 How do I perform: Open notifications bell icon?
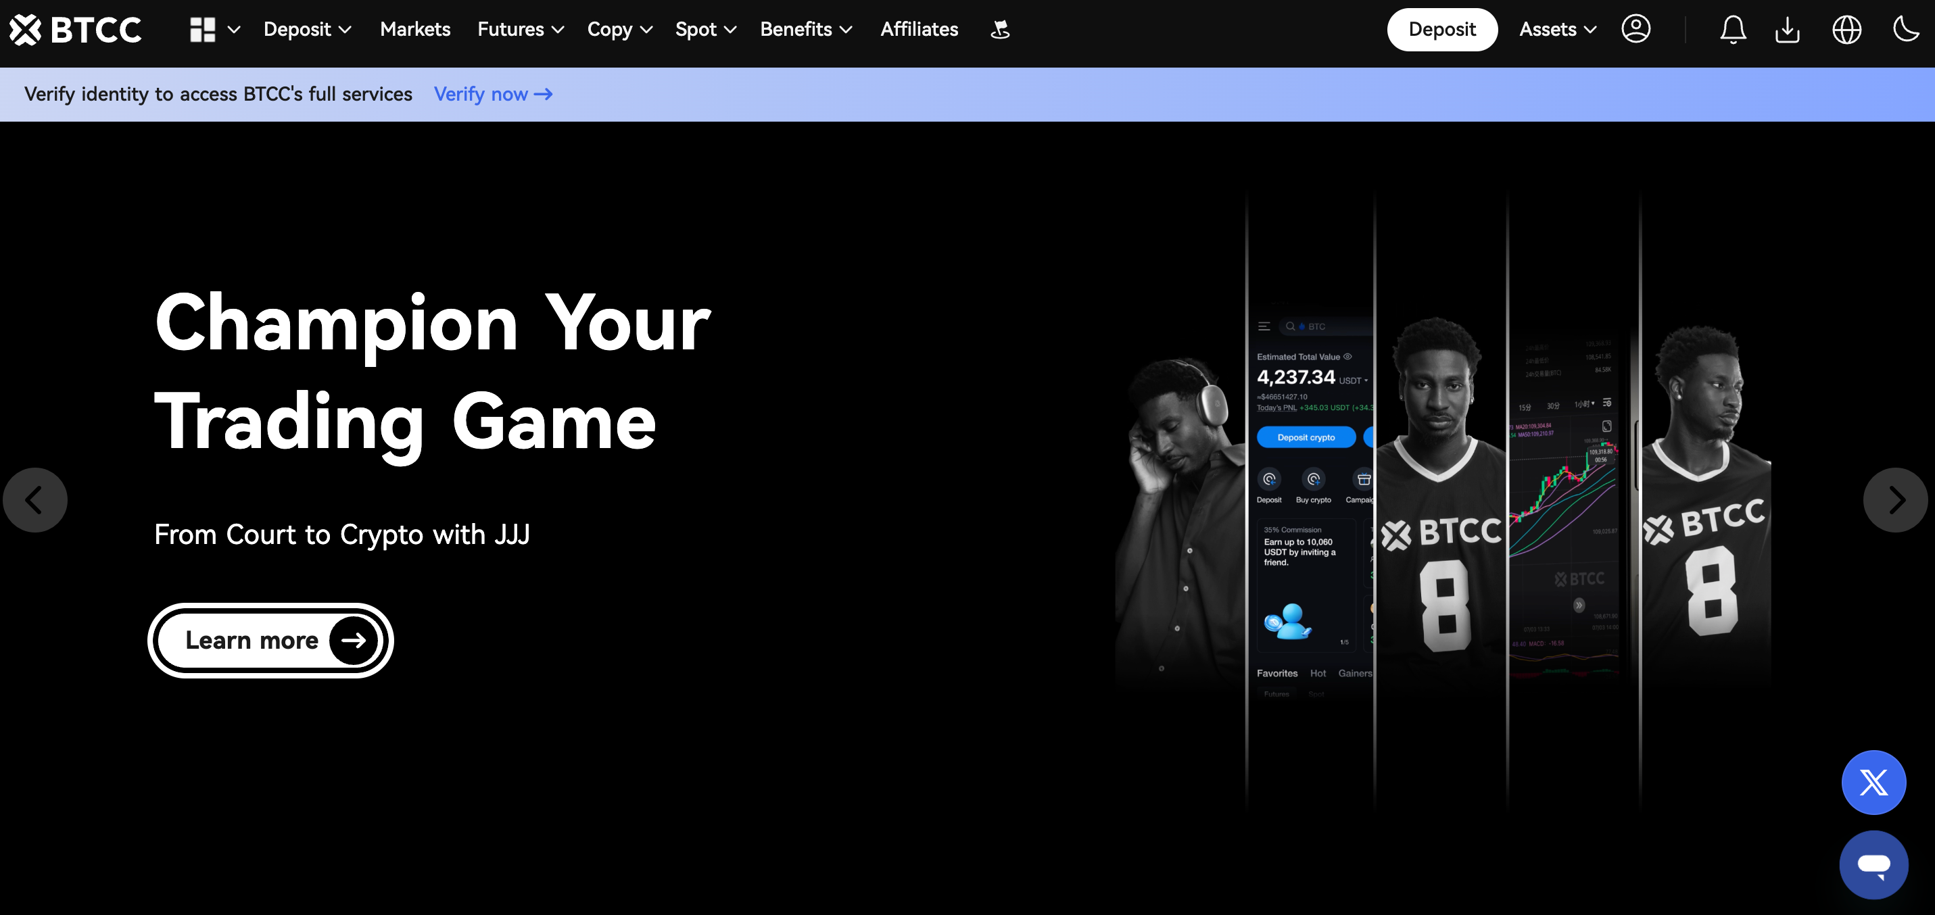pyautogui.click(x=1733, y=30)
